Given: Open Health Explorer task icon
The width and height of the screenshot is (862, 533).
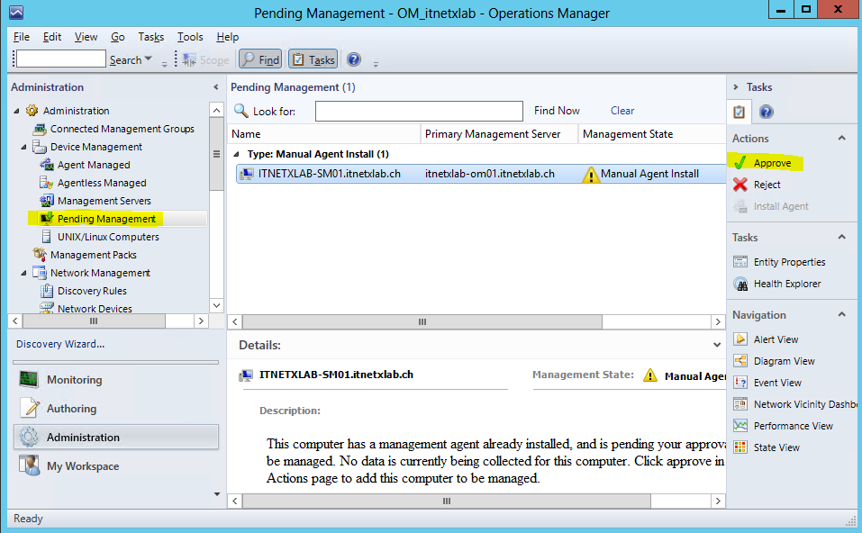Looking at the screenshot, I should click(x=740, y=284).
